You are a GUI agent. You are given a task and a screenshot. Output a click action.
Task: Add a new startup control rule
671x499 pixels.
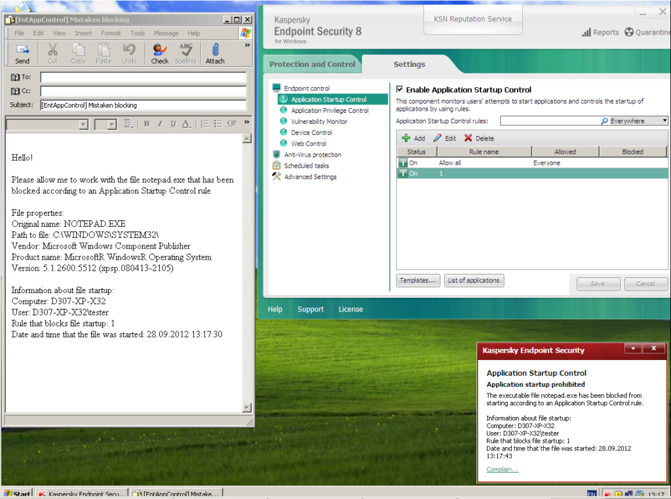pos(413,138)
